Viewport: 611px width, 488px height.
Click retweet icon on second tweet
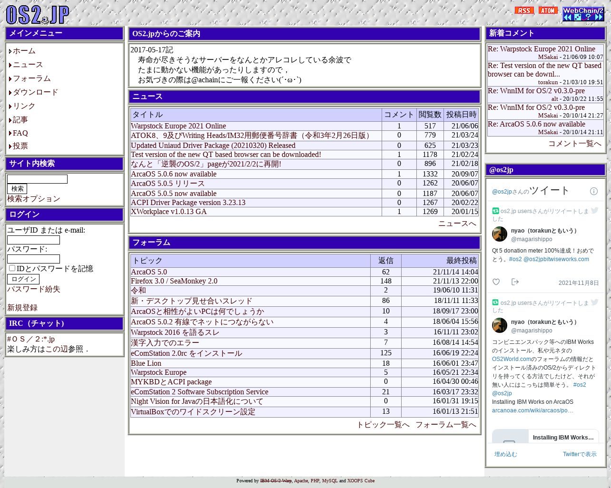(495, 302)
